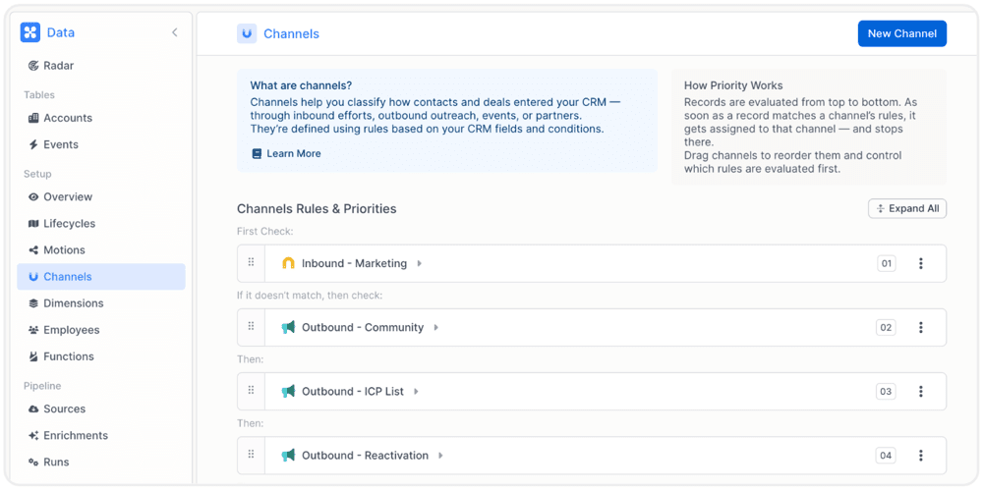Click the Motions share icon

[33, 249]
